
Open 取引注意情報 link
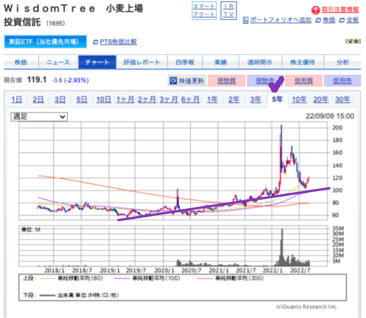point(340,10)
